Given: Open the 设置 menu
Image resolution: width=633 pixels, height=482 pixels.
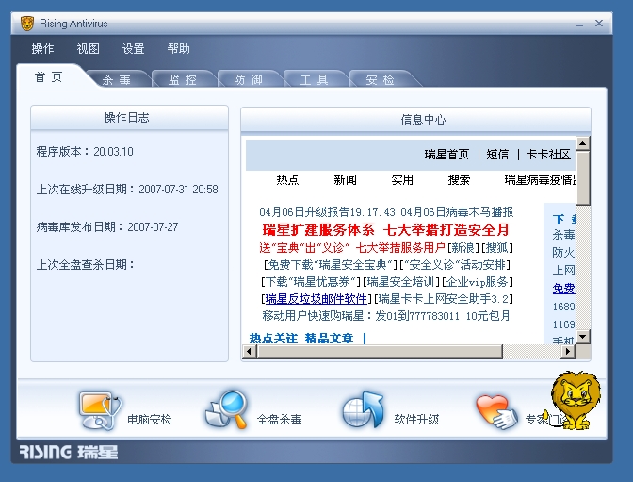Looking at the screenshot, I should click(133, 49).
